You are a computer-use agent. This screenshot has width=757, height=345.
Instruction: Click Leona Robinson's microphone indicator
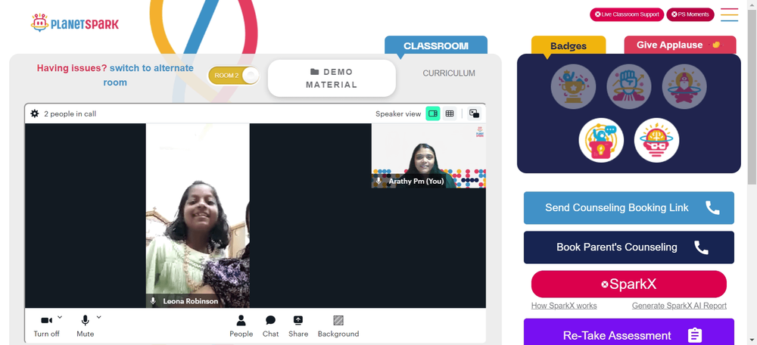tap(153, 301)
